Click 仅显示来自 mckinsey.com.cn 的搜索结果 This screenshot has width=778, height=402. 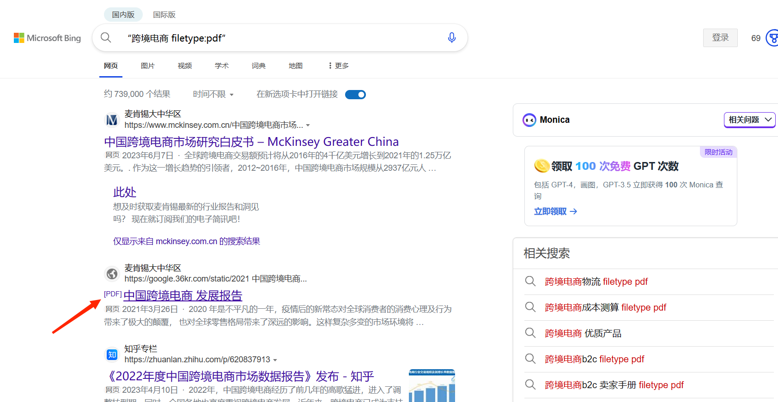(x=187, y=241)
